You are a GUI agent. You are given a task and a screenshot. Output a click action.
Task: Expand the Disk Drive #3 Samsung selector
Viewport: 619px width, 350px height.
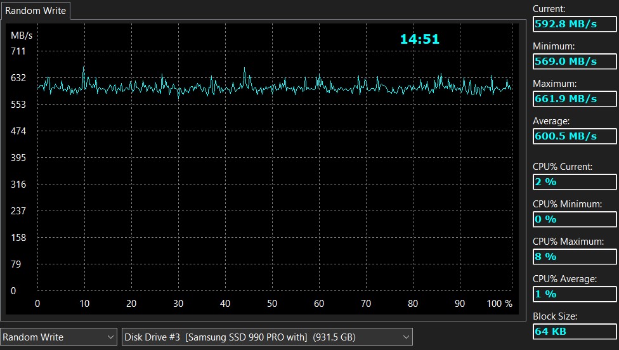tap(266, 337)
